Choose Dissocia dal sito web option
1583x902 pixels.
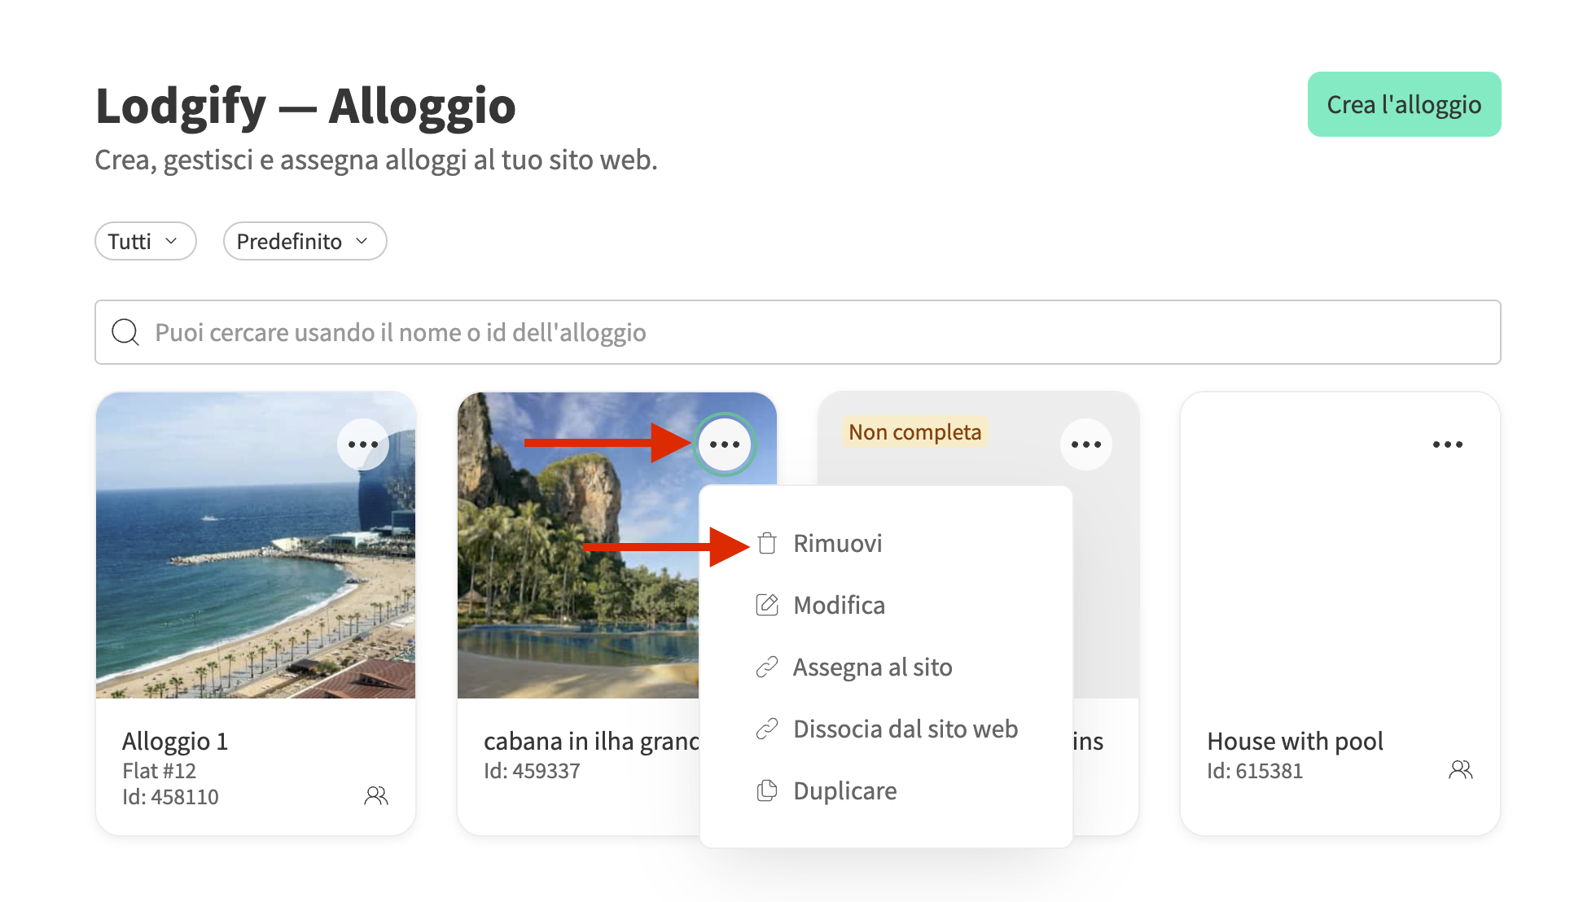coord(905,729)
